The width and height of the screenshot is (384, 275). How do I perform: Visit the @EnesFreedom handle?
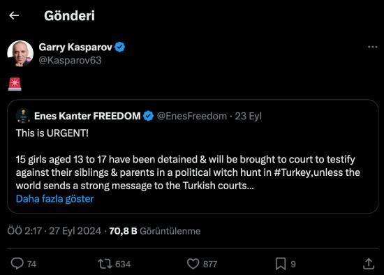(192, 116)
